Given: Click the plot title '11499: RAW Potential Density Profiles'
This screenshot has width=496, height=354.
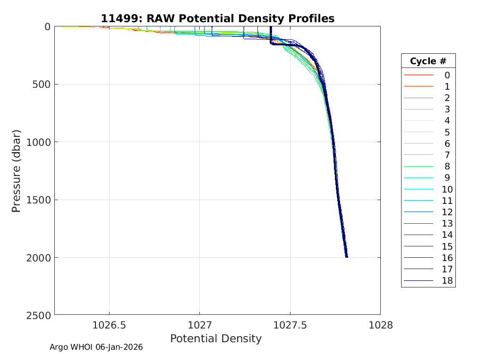Looking at the screenshot, I should pos(217,18).
